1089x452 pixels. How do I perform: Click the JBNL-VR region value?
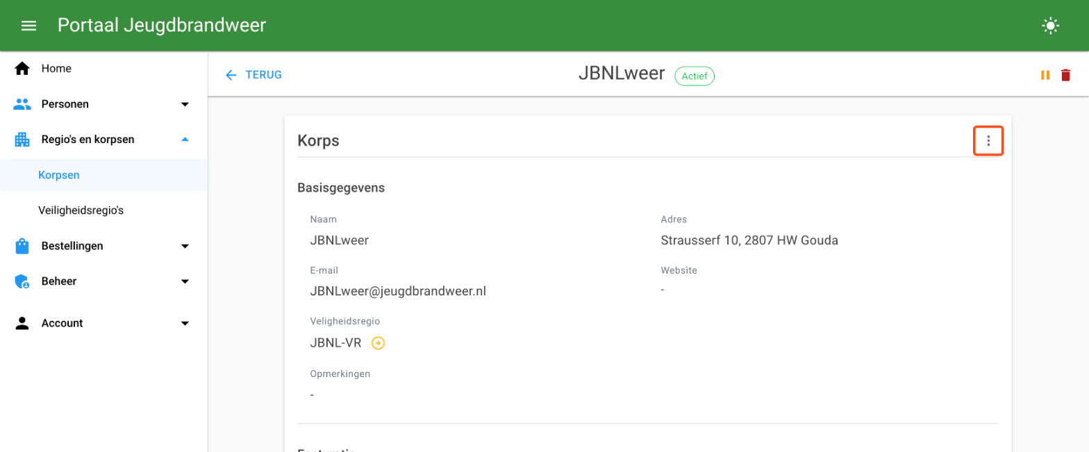tap(336, 342)
